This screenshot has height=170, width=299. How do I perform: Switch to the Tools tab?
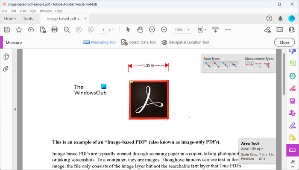pos(28,18)
